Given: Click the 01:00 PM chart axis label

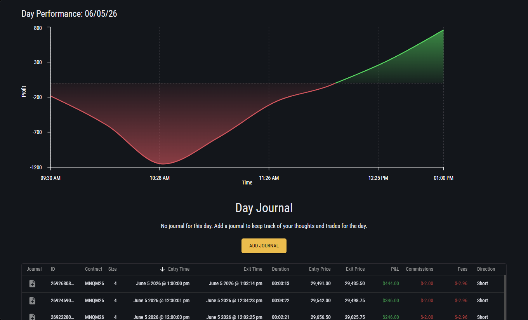Looking at the screenshot, I should click(443, 178).
